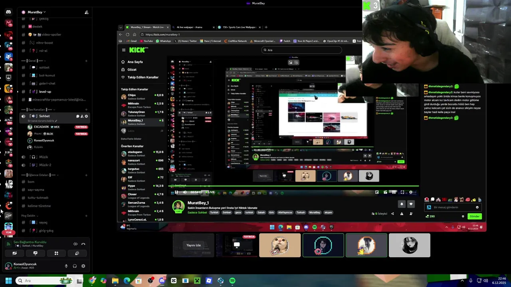The image size is (511, 287).
Task: Open new browser tab in stream
Action: 266,27
